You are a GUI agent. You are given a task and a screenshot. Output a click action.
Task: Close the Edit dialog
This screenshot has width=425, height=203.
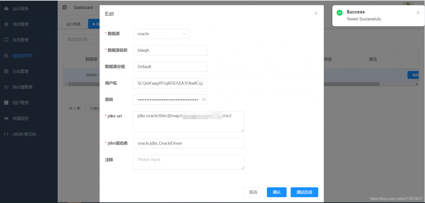click(316, 14)
